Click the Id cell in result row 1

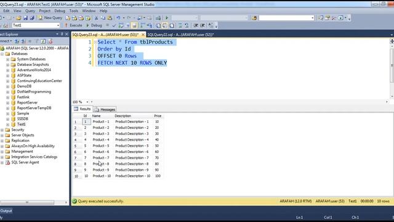[x=86, y=121]
